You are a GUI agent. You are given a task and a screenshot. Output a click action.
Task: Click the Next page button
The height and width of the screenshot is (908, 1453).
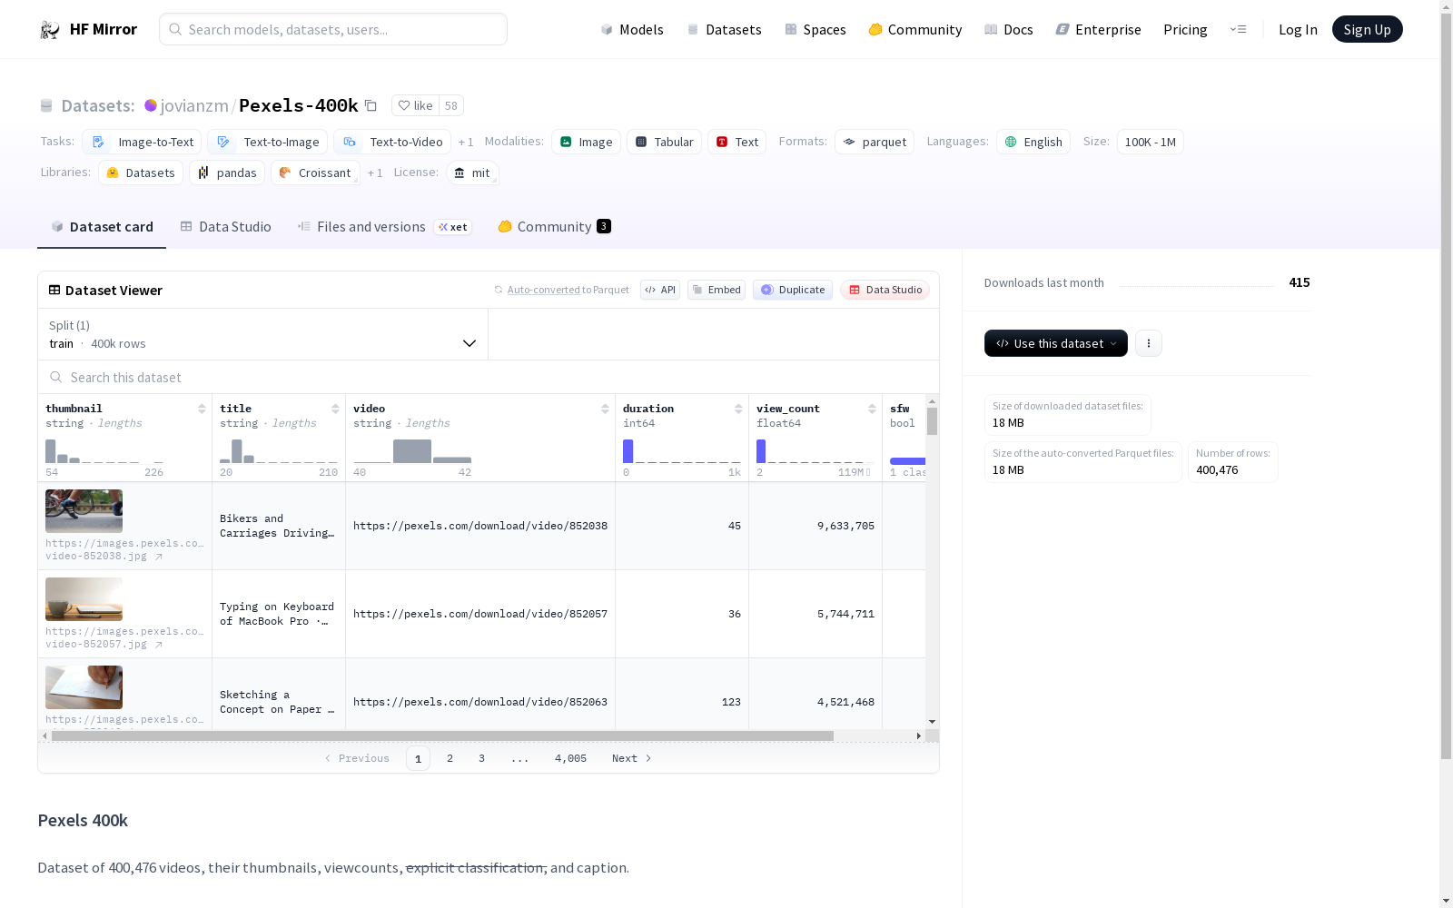[x=631, y=758]
